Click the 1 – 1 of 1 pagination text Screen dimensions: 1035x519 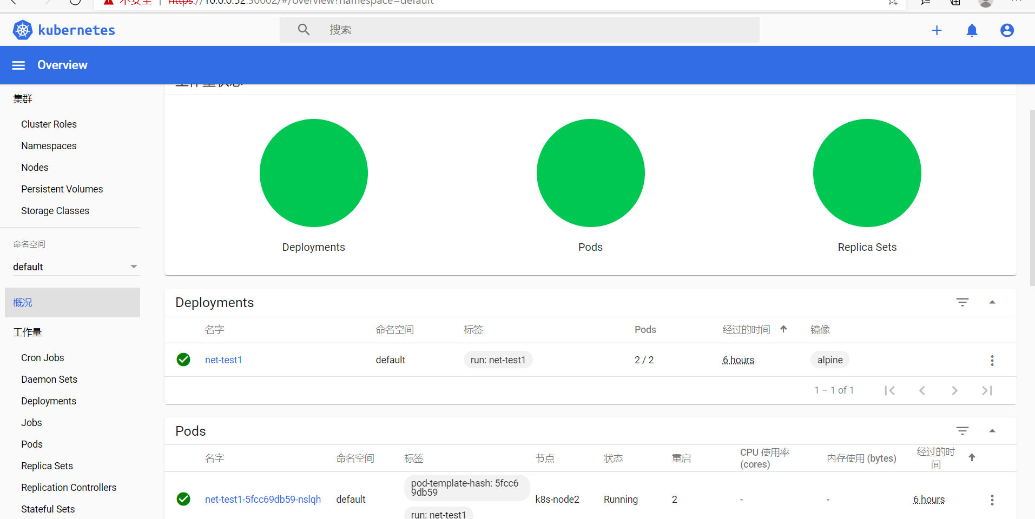[x=834, y=390]
